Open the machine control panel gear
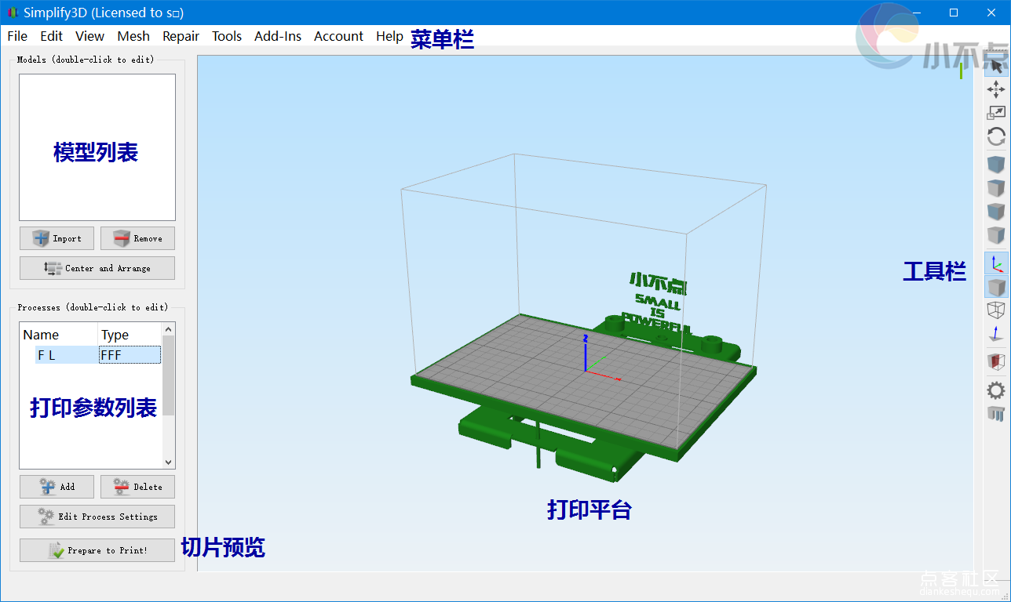Screen dimensions: 1011x602 click(x=996, y=390)
